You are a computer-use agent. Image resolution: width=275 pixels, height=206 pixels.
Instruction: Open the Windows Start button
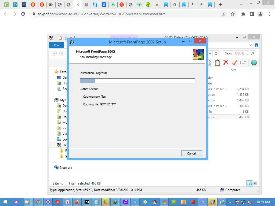5,202
